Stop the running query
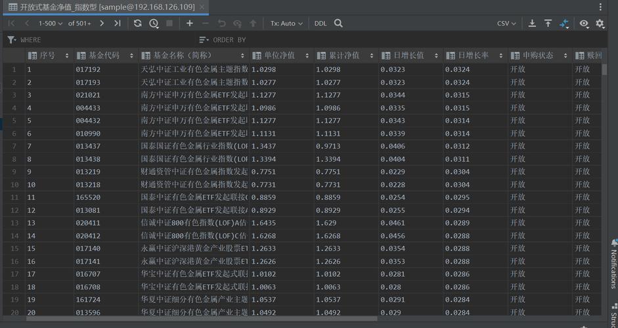Image resolution: width=618 pixels, height=328 pixels. [x=169, y=23]
